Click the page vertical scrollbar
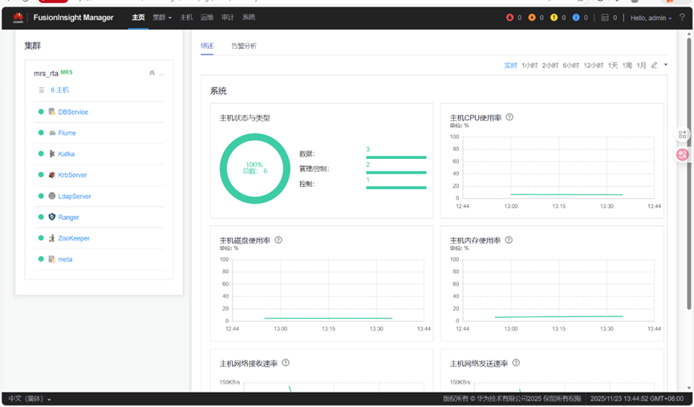 click(x=688, y=174)
